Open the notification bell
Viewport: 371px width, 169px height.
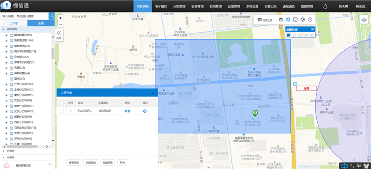(x=326, y=6)
